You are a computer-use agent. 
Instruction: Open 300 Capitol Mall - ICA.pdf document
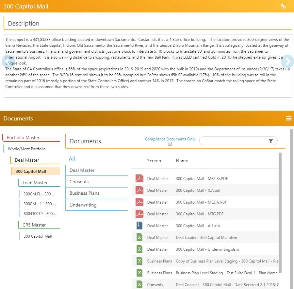(198, 190)
